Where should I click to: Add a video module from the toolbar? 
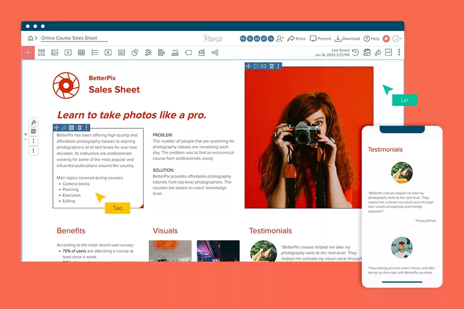tap(68, 52)
